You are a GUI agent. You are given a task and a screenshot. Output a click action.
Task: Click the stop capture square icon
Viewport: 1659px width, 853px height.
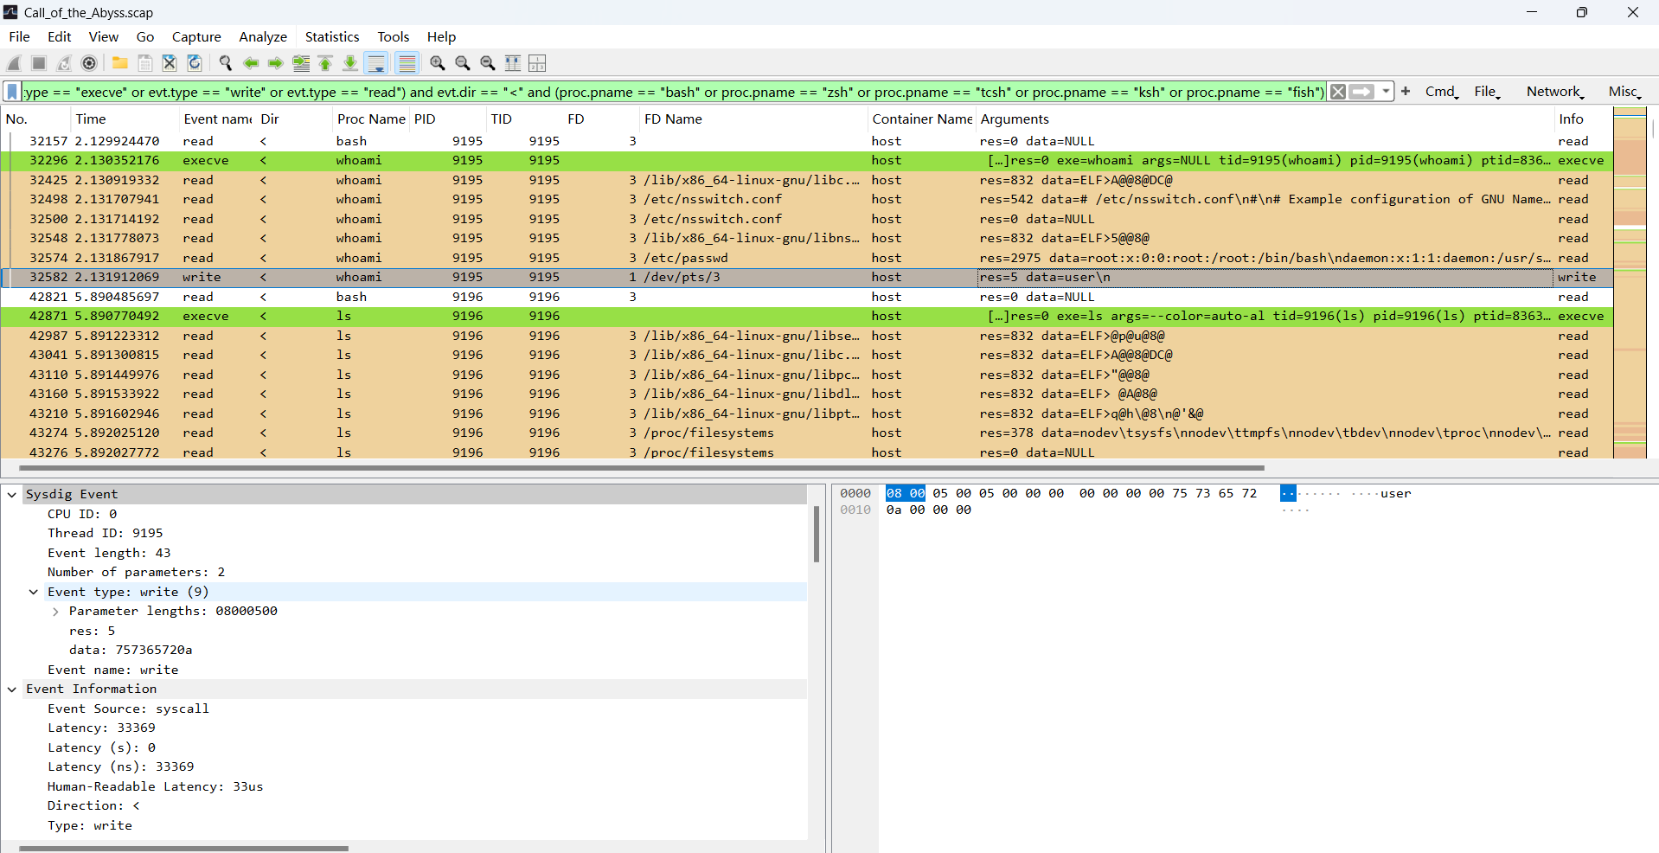39,63
